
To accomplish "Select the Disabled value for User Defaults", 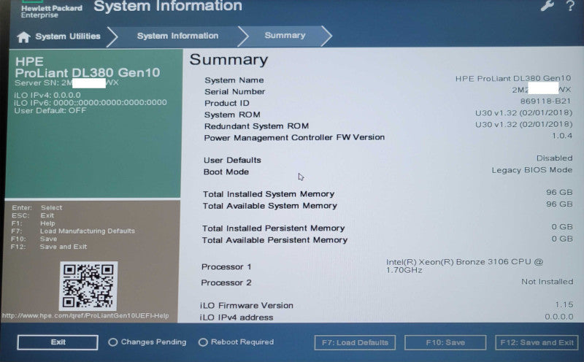I will tap(554, 158).
